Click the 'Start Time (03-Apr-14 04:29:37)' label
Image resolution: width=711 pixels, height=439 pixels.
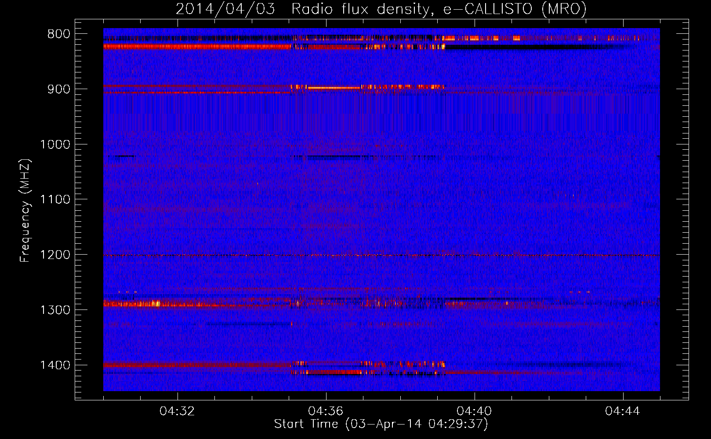(x=381, y=424)
